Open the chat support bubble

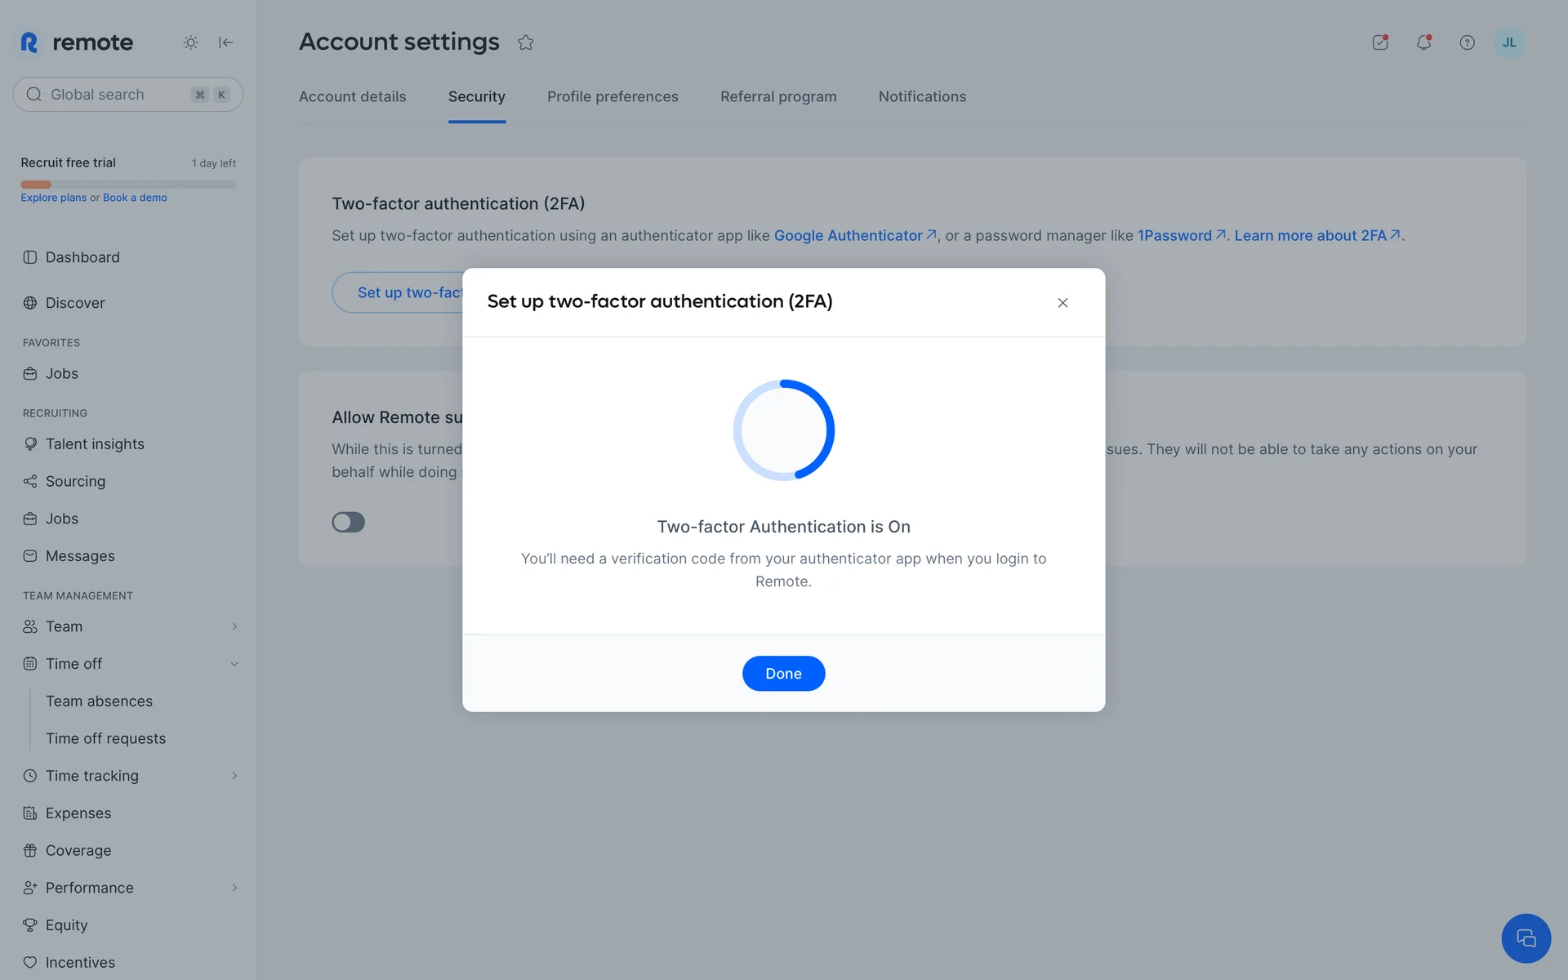click(x=1525, y=938)
